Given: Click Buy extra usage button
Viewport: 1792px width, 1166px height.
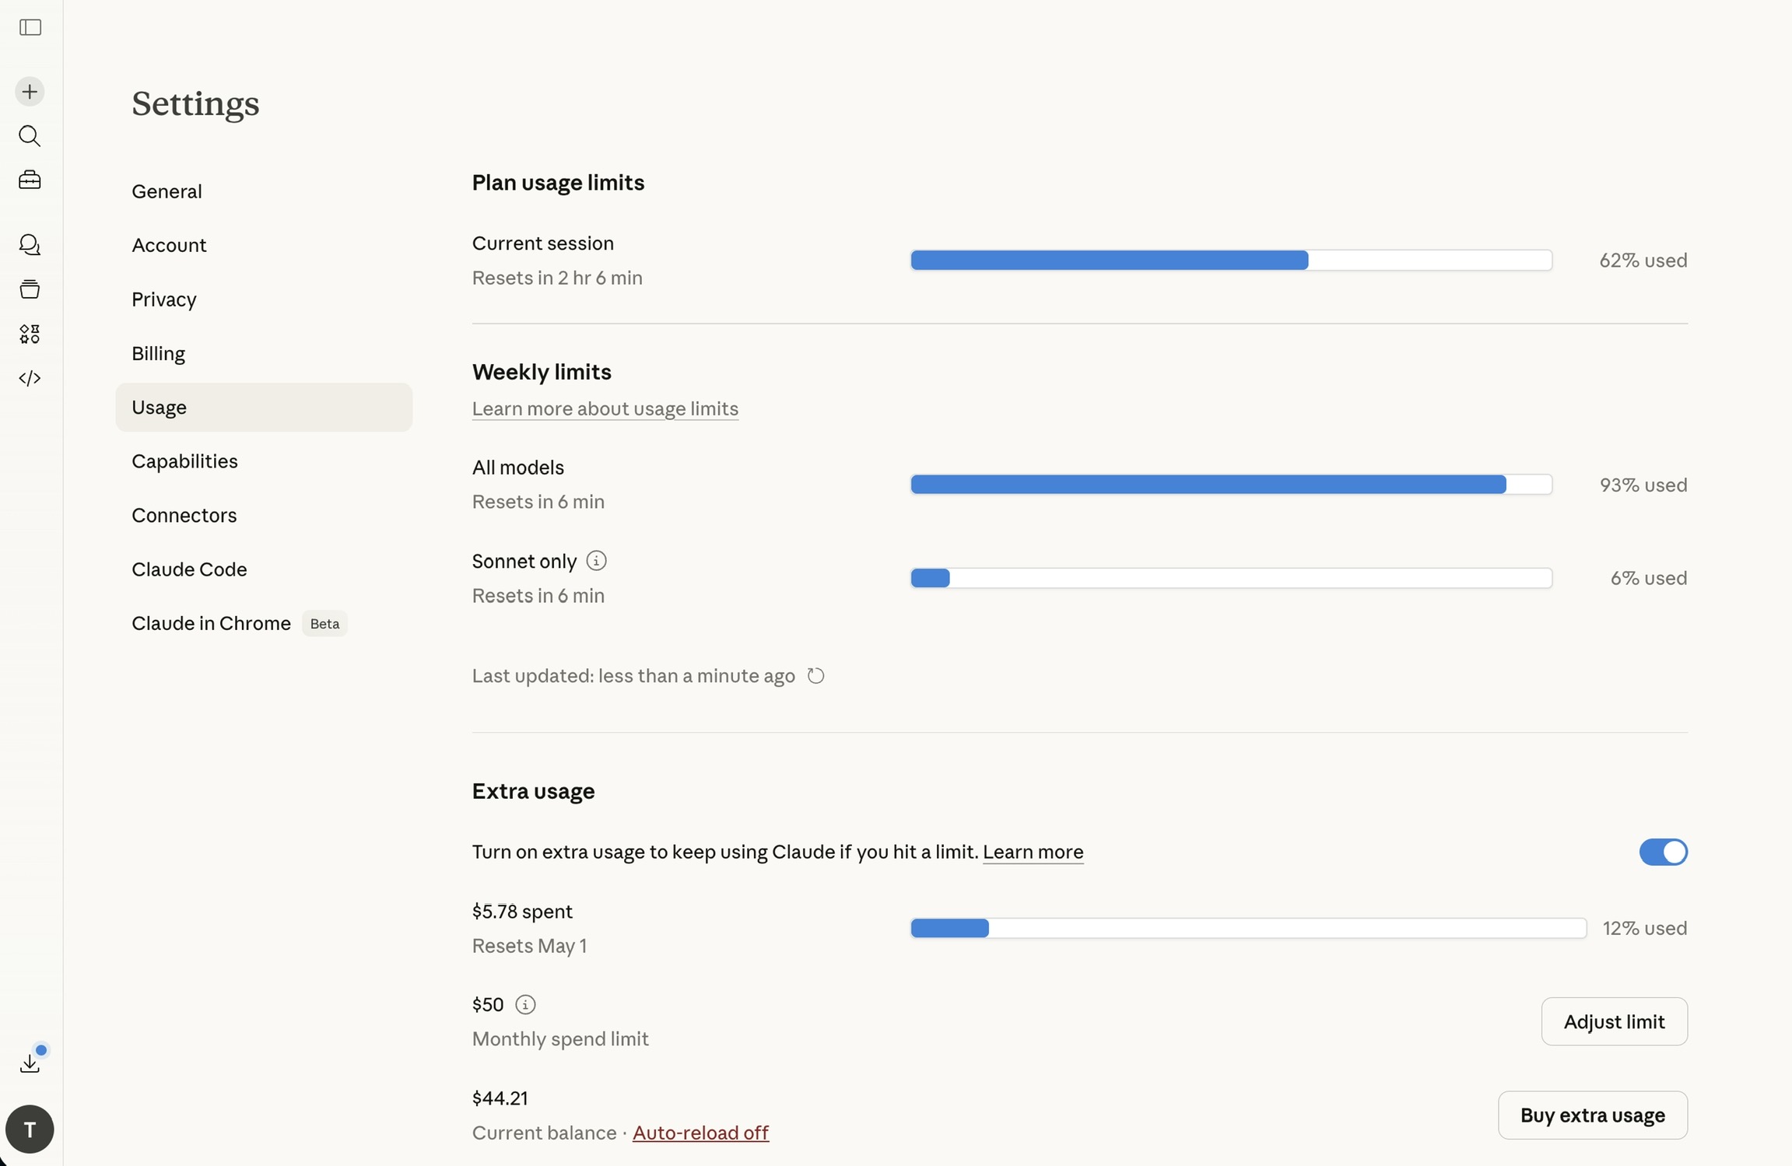Looking at the screenshot, I should click(x=1592, y=1115).
